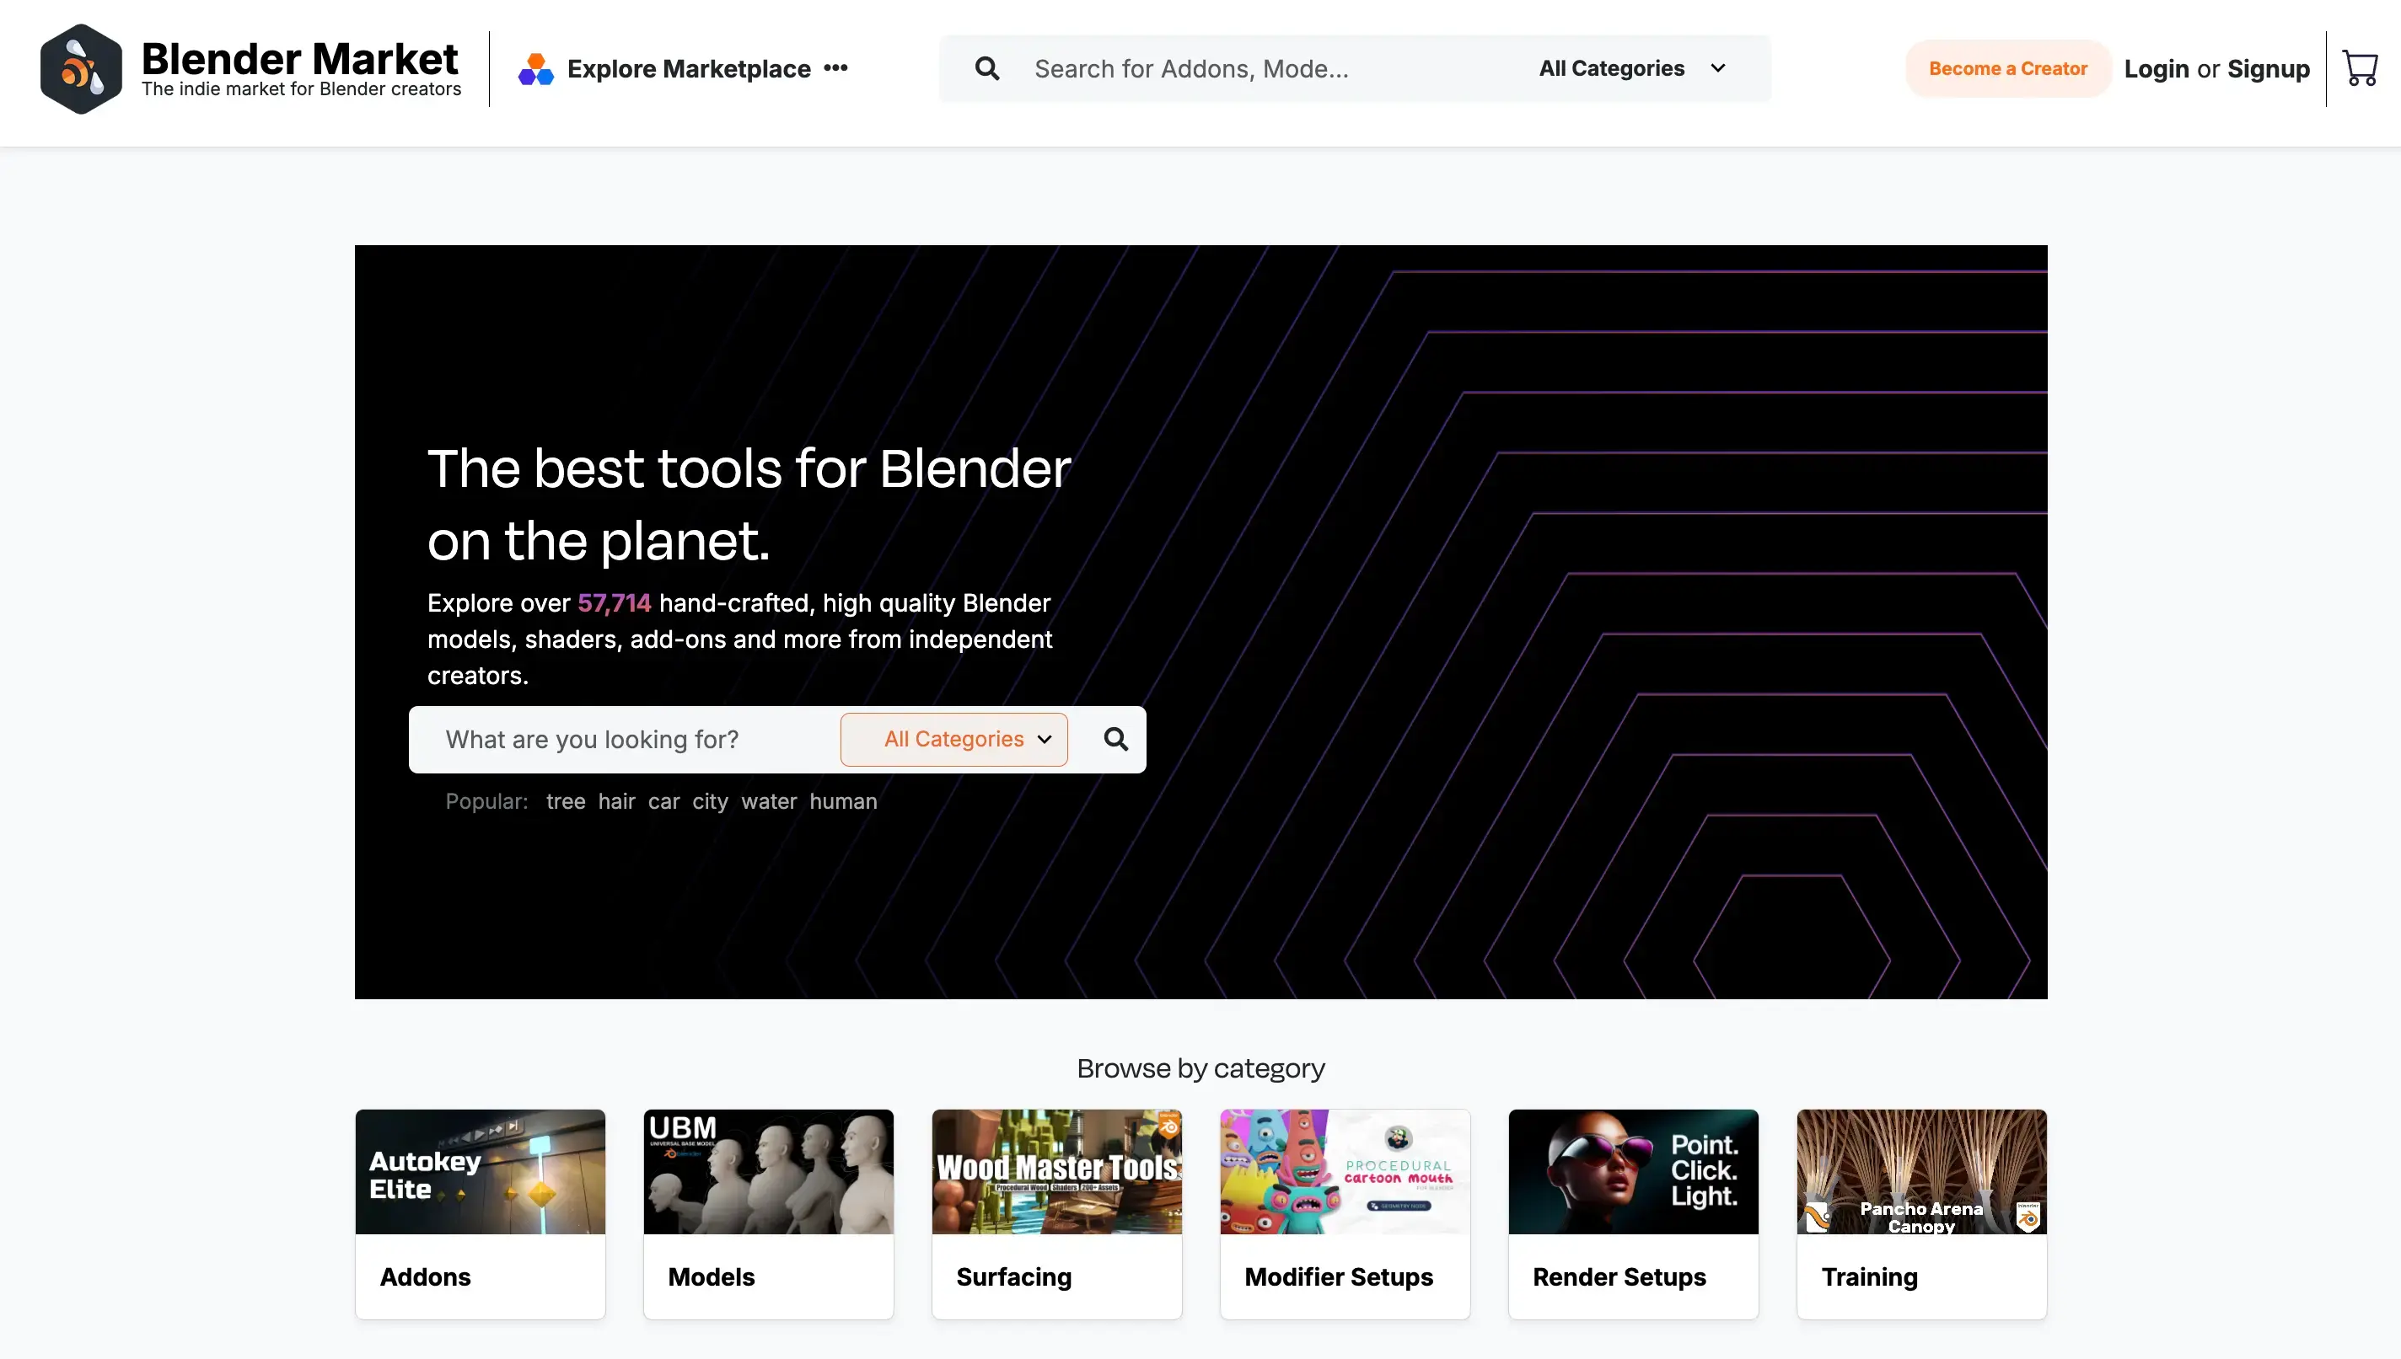Open the shopping cart
The image size is (2401, 1359).
[x=2361, y=67]
